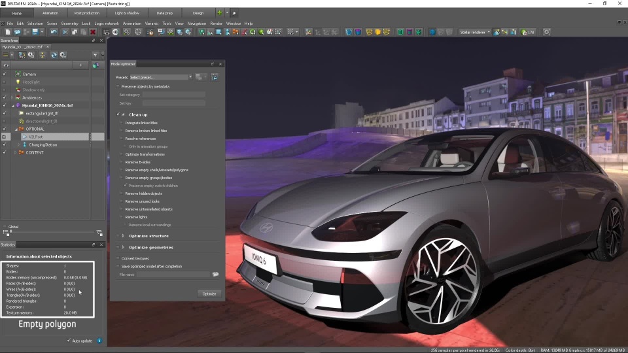The height and width of the screenshot is (353, 628).
Task: Click the Copy icon in toolbar
Action: pyautogui.click(x=75, y=32)
